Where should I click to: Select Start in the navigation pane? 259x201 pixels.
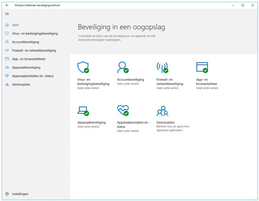pyautogui.click(x=15, y=25)
